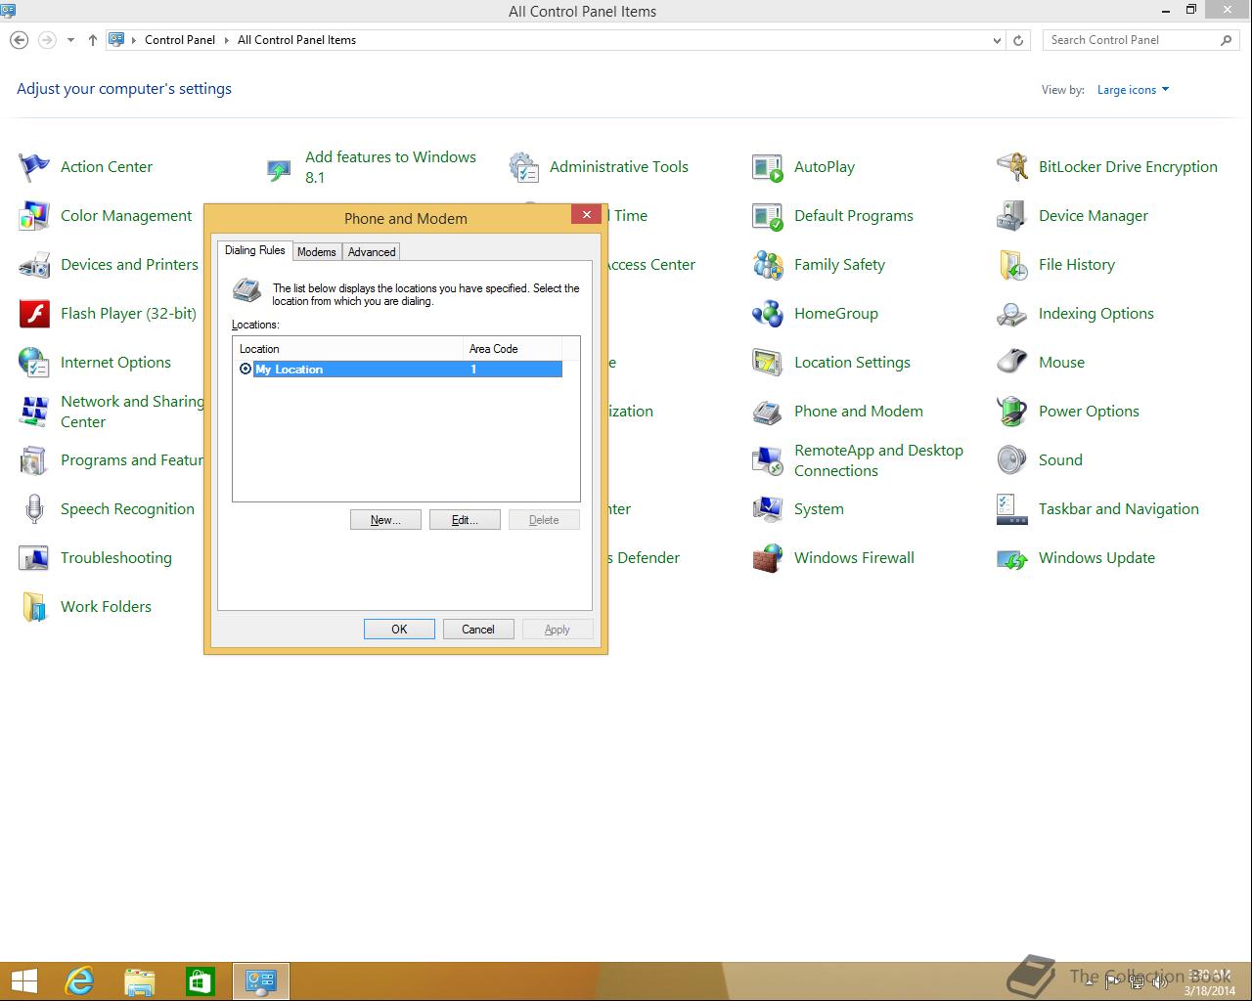Open File Explorer from the taskbar

(140, 980)
